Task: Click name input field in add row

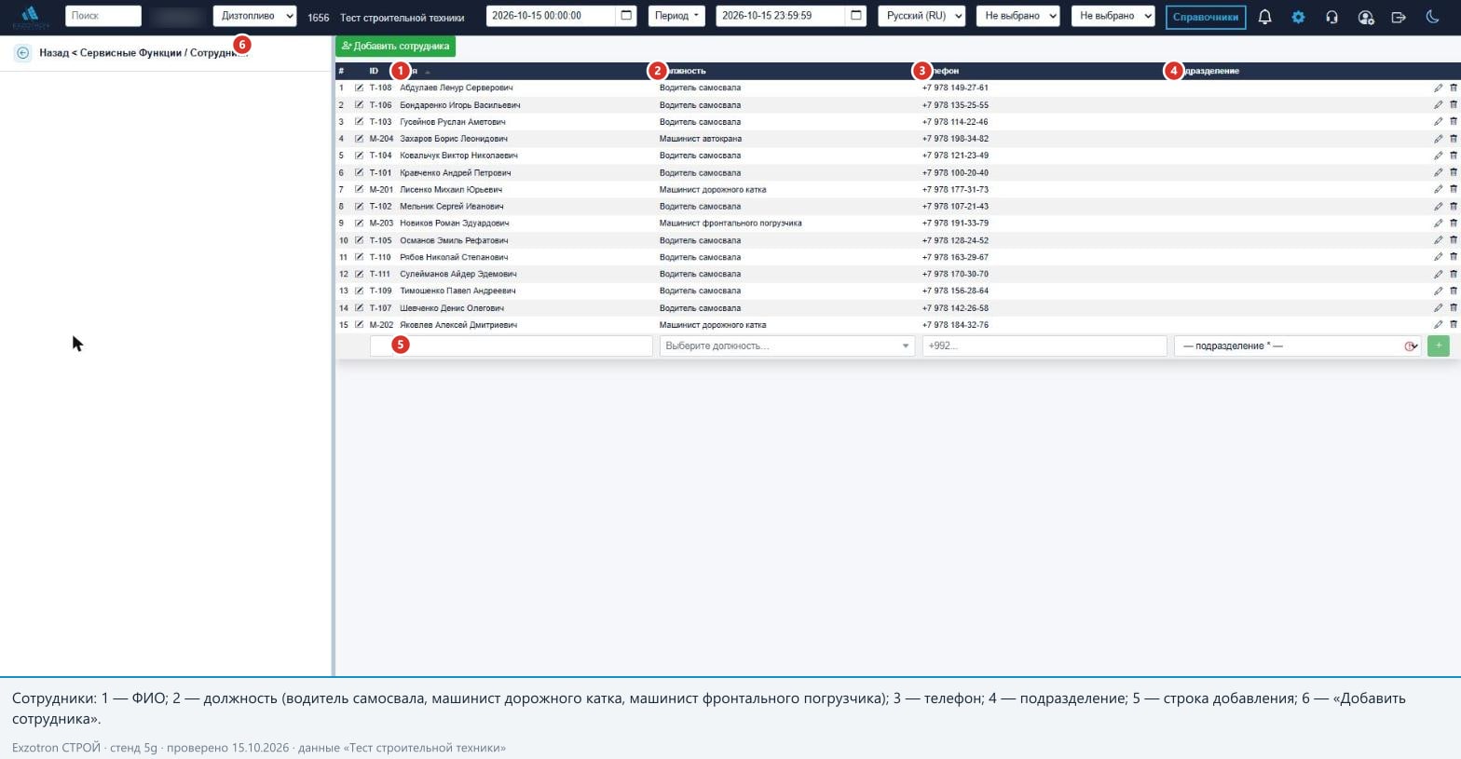Action: click(x=511, y=346)
